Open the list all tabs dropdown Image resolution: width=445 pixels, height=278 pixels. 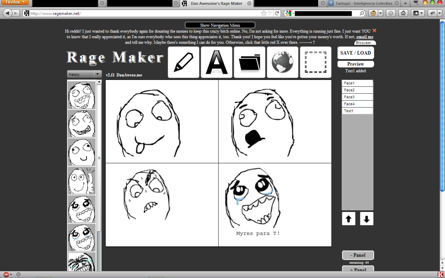[x=416, y=3]
